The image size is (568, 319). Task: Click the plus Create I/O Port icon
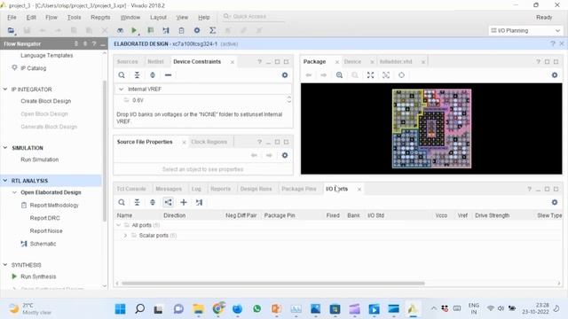click(184, 202)
